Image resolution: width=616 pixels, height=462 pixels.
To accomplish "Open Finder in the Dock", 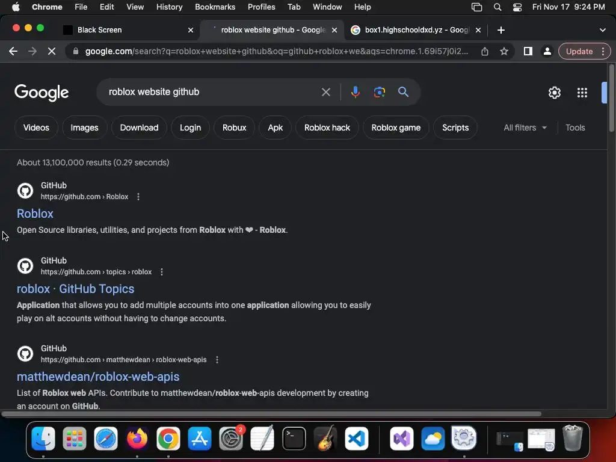I will point(43,439).
